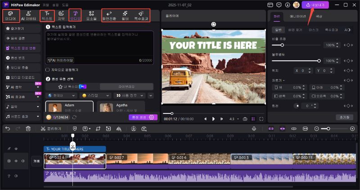The height and width of the screenshot is (190, 360).
Task: Click the delete trash icon in timeline toolbar
Action: pos(28,129)
